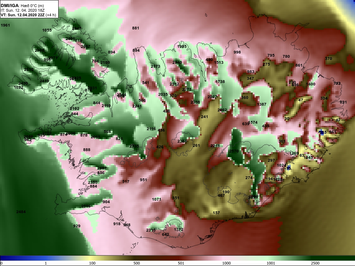Click the map value '347'
Screen dimensions: 355x266
click(250, 78)
